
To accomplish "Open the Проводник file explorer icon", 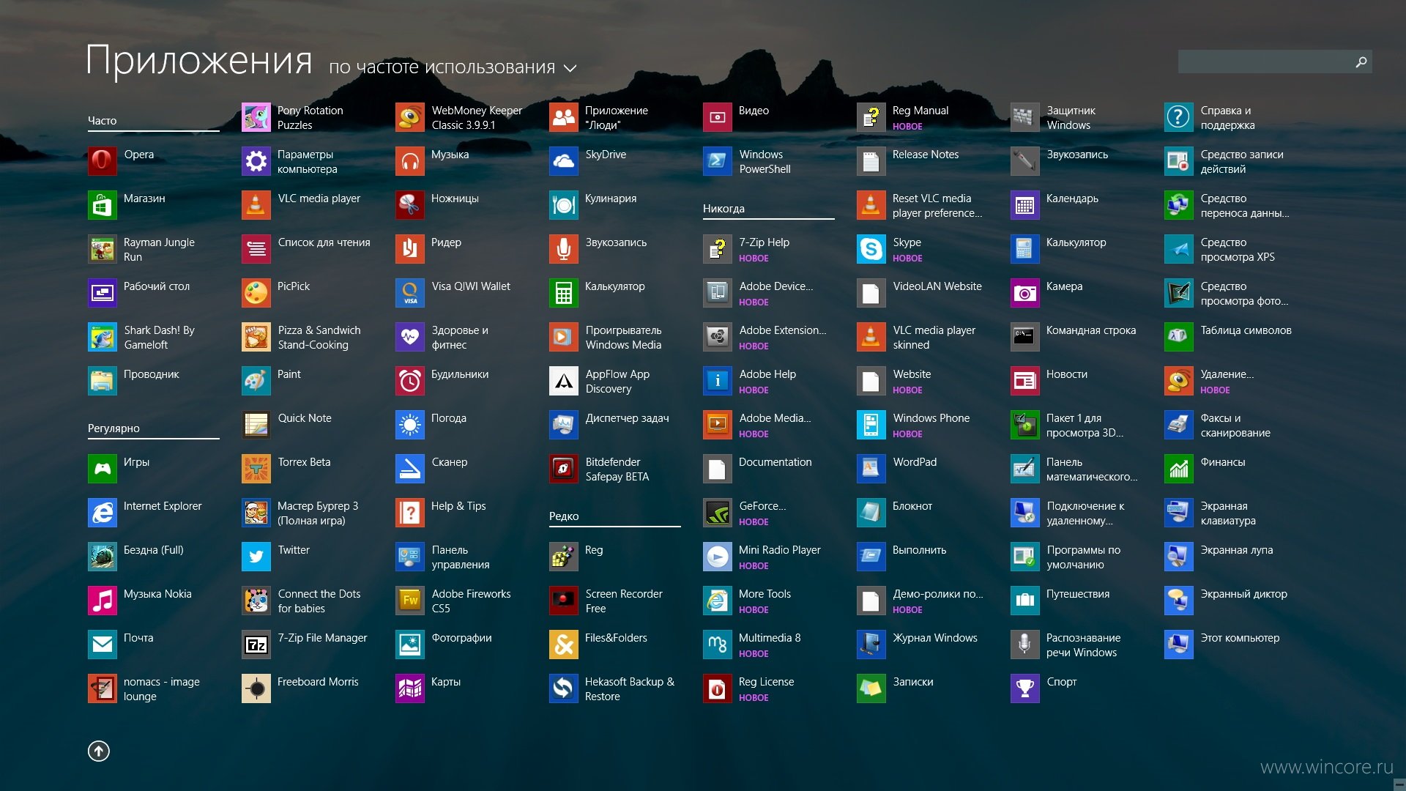I will (x=103, y=381).
